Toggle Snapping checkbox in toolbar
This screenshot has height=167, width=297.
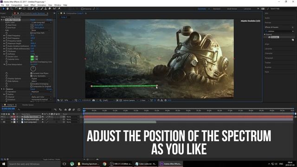point(82,9)
